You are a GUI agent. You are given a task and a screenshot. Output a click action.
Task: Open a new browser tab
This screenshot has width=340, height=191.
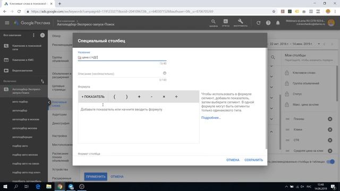click(x=59, y=4)
